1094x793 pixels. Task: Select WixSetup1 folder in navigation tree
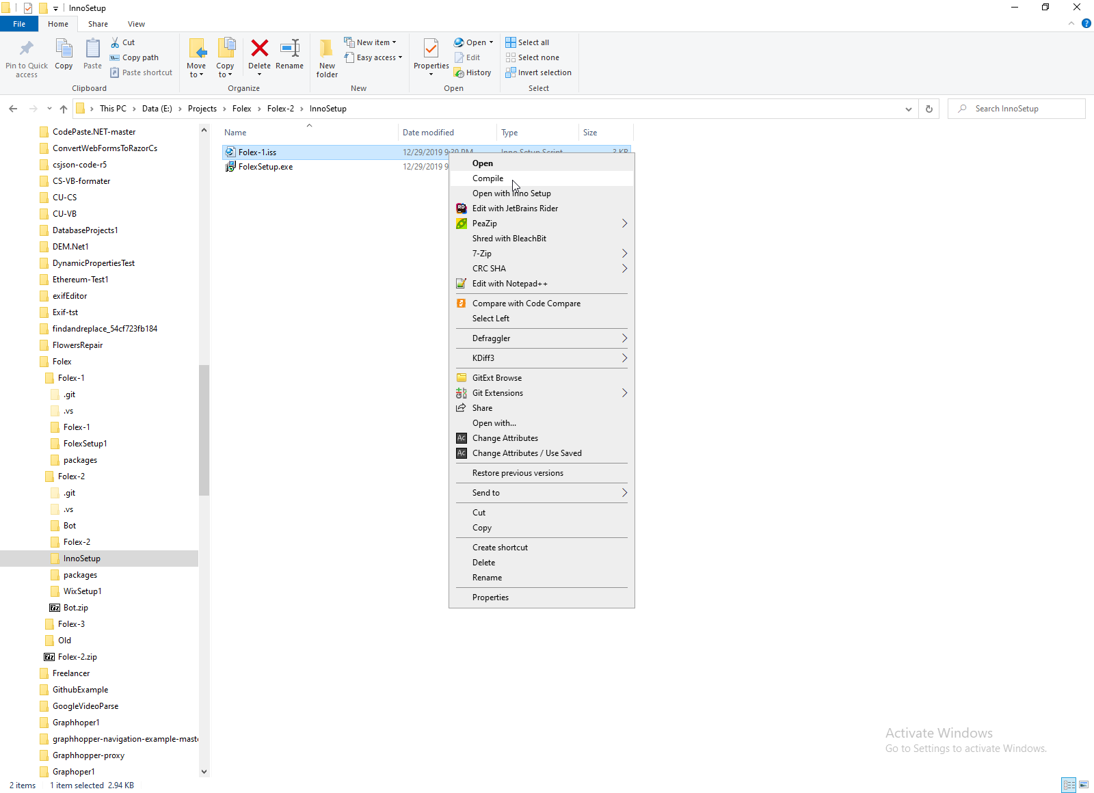point(82,591)
